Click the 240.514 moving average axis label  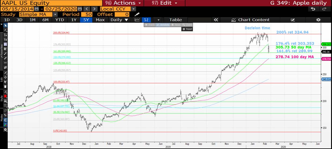click(326, 79)
